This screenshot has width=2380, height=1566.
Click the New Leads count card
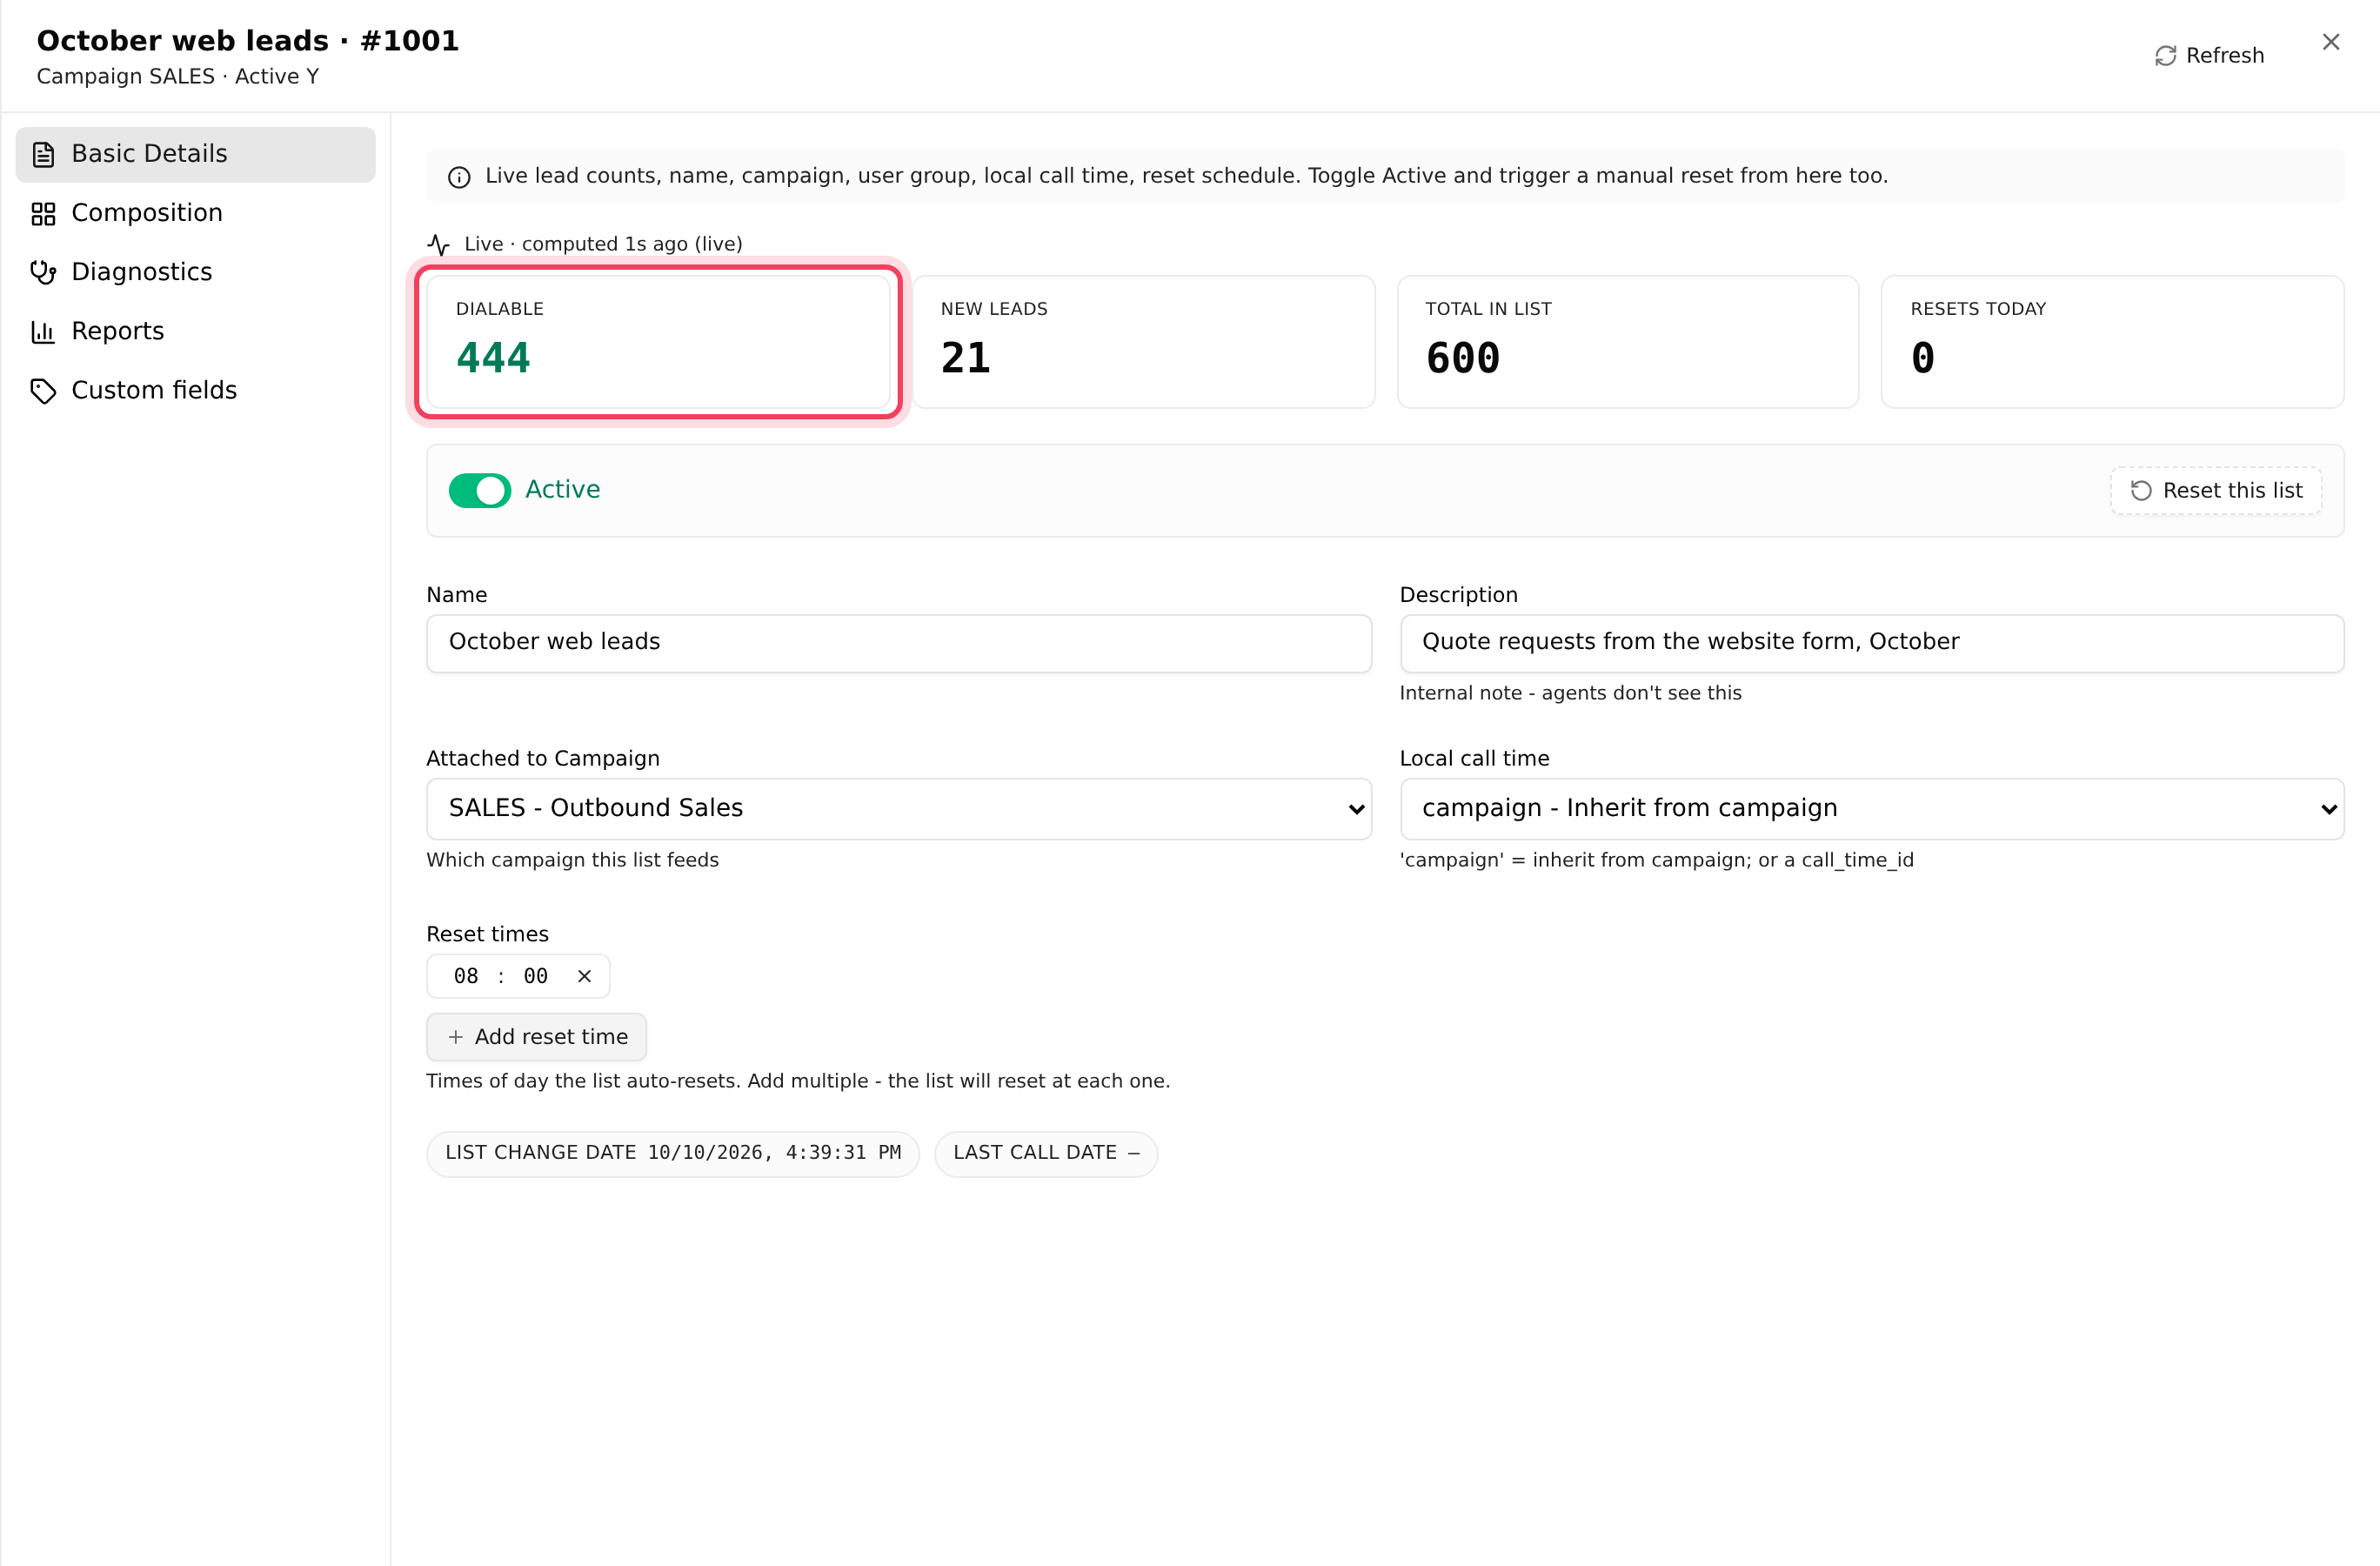[x=1143, y=342]
